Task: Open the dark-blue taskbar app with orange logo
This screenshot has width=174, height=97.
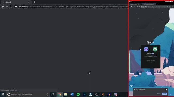Action: click(x=109, y=95)
